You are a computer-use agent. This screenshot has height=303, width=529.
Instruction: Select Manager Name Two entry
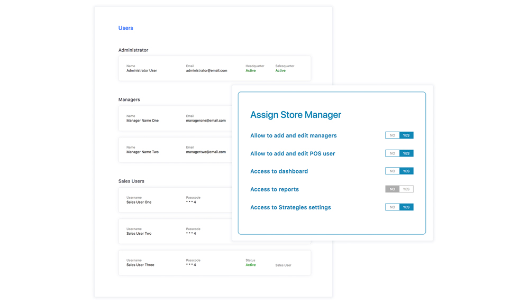click(142, 152)
